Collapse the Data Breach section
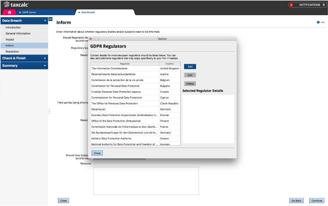This screenshot has width=328, height=206. 45,21
